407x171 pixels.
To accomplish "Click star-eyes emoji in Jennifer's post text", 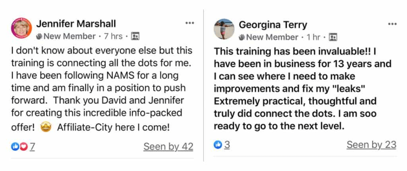I will (45, 128).
